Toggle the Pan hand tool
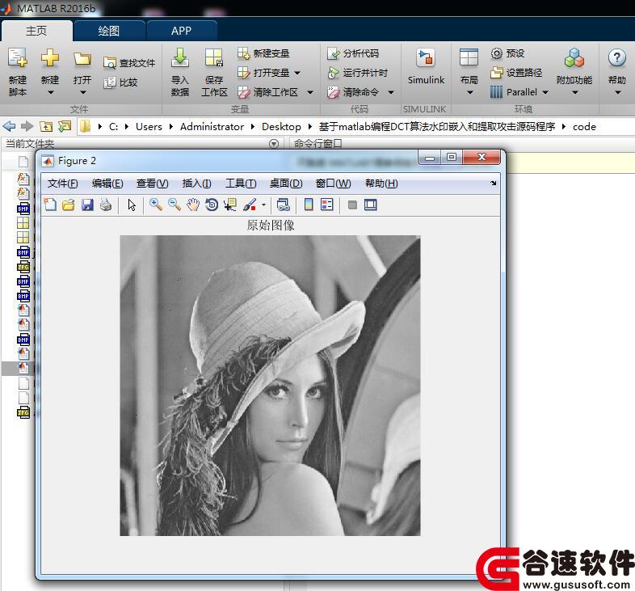Viewport: 635px width, 591px height. (193, 205)
